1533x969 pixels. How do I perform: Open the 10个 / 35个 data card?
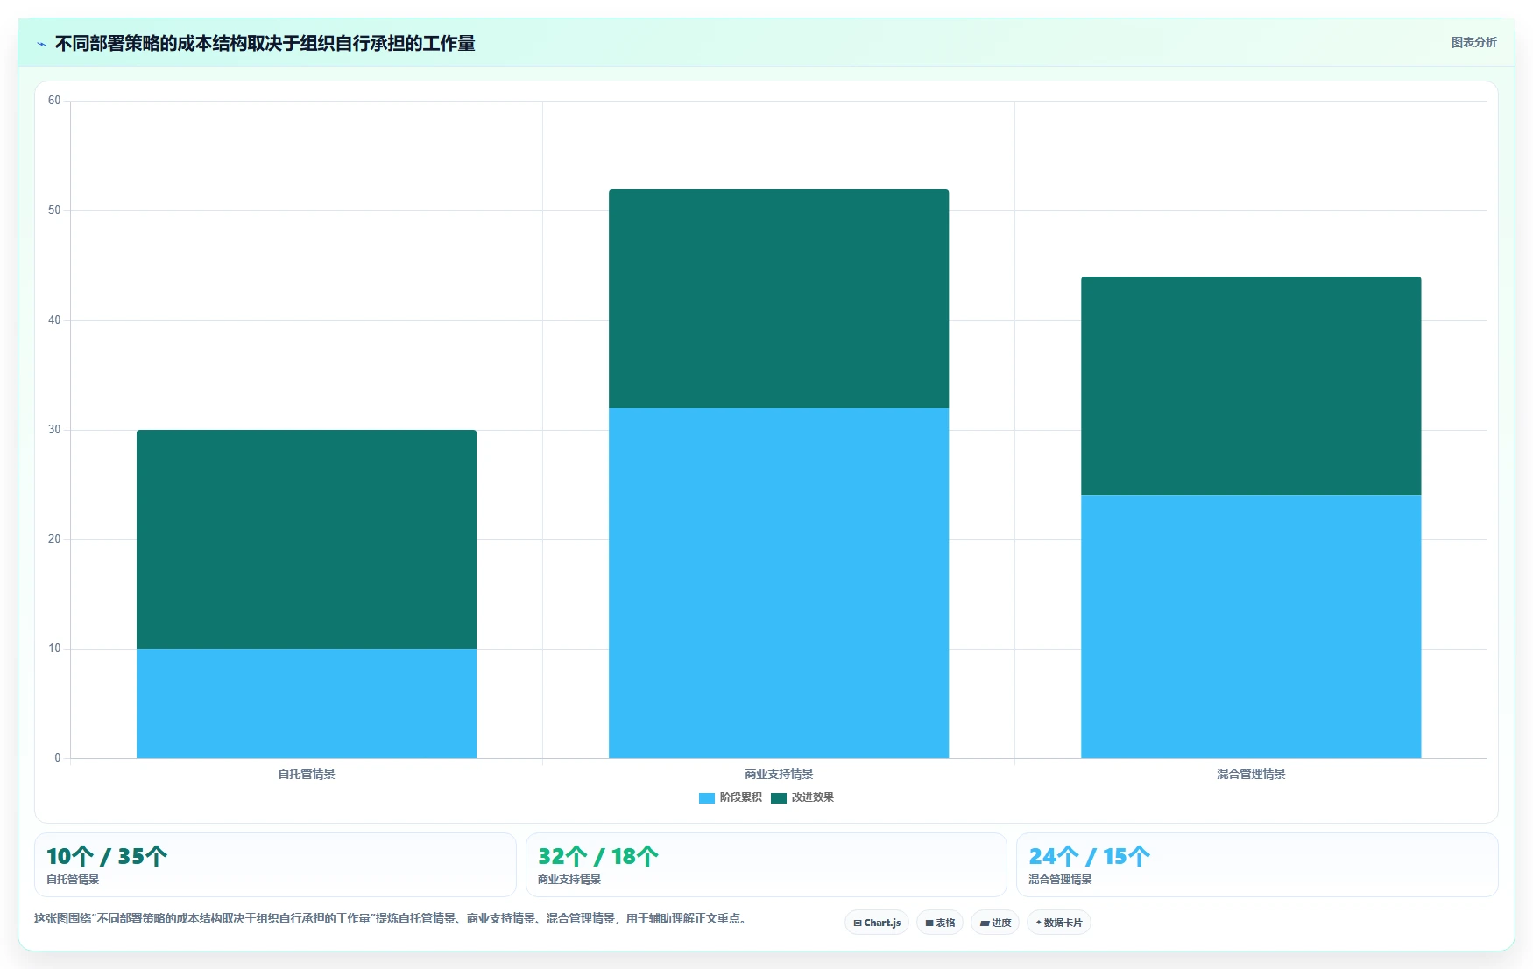275,865
